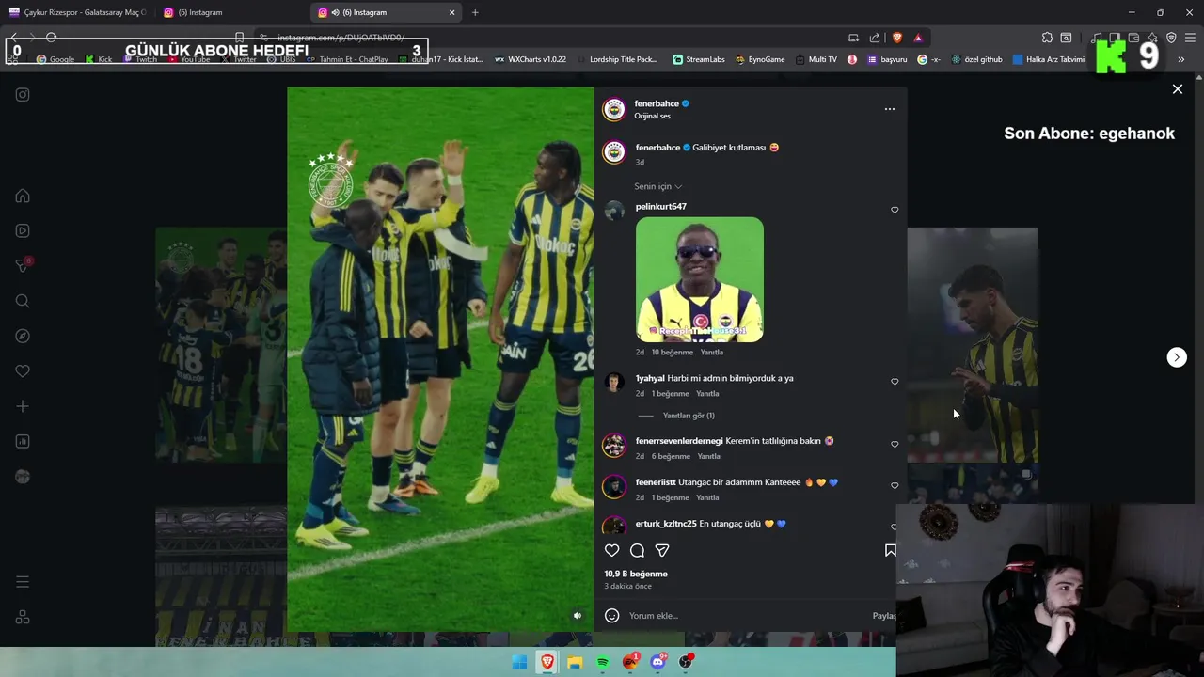The width and height of the screenshot is (1204, 677).
Task: Expand the 'Senin için' comment sort dropdown
Action: pos(657,186)
